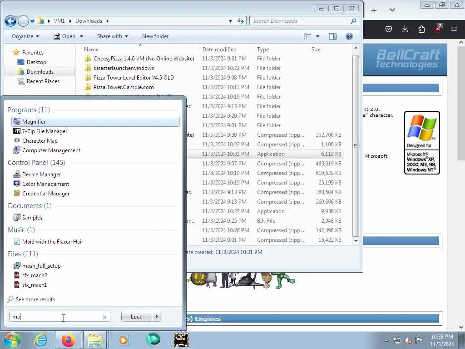This screenshot has width=465, height=349.
Task: Launch Internet Explorer from taskbar
Action: (40, 340)
